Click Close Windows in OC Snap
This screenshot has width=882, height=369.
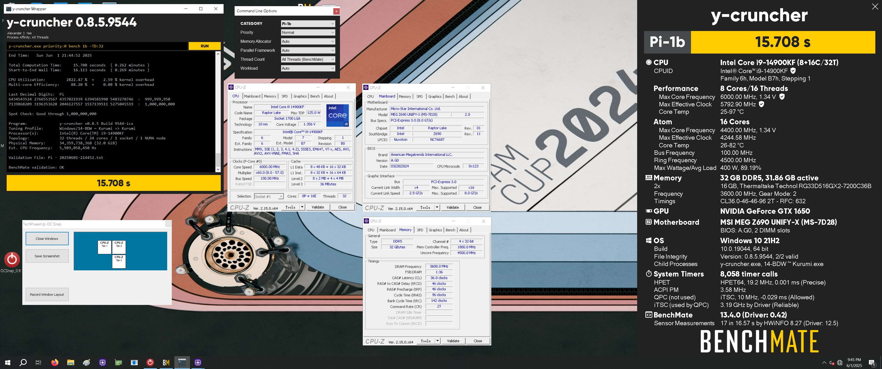click(47, 239)
